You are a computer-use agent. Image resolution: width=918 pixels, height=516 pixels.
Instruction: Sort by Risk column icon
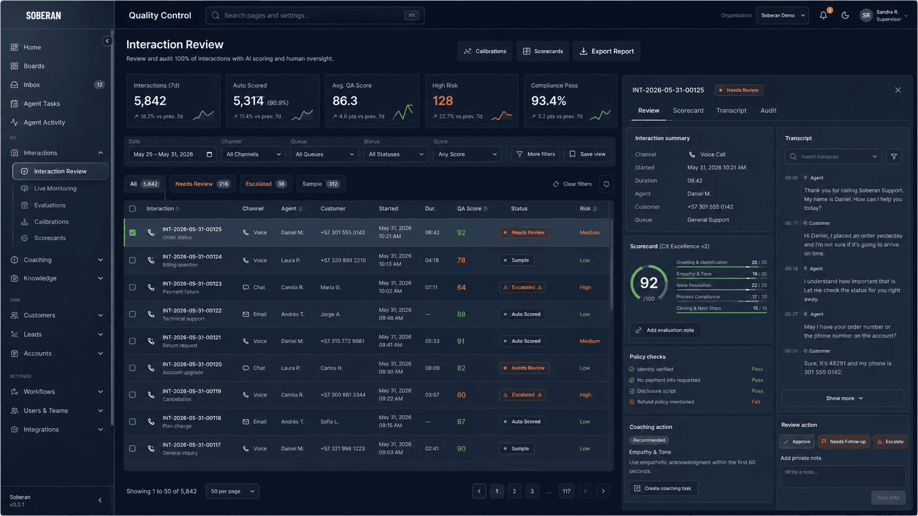click(x=595, y=209)
